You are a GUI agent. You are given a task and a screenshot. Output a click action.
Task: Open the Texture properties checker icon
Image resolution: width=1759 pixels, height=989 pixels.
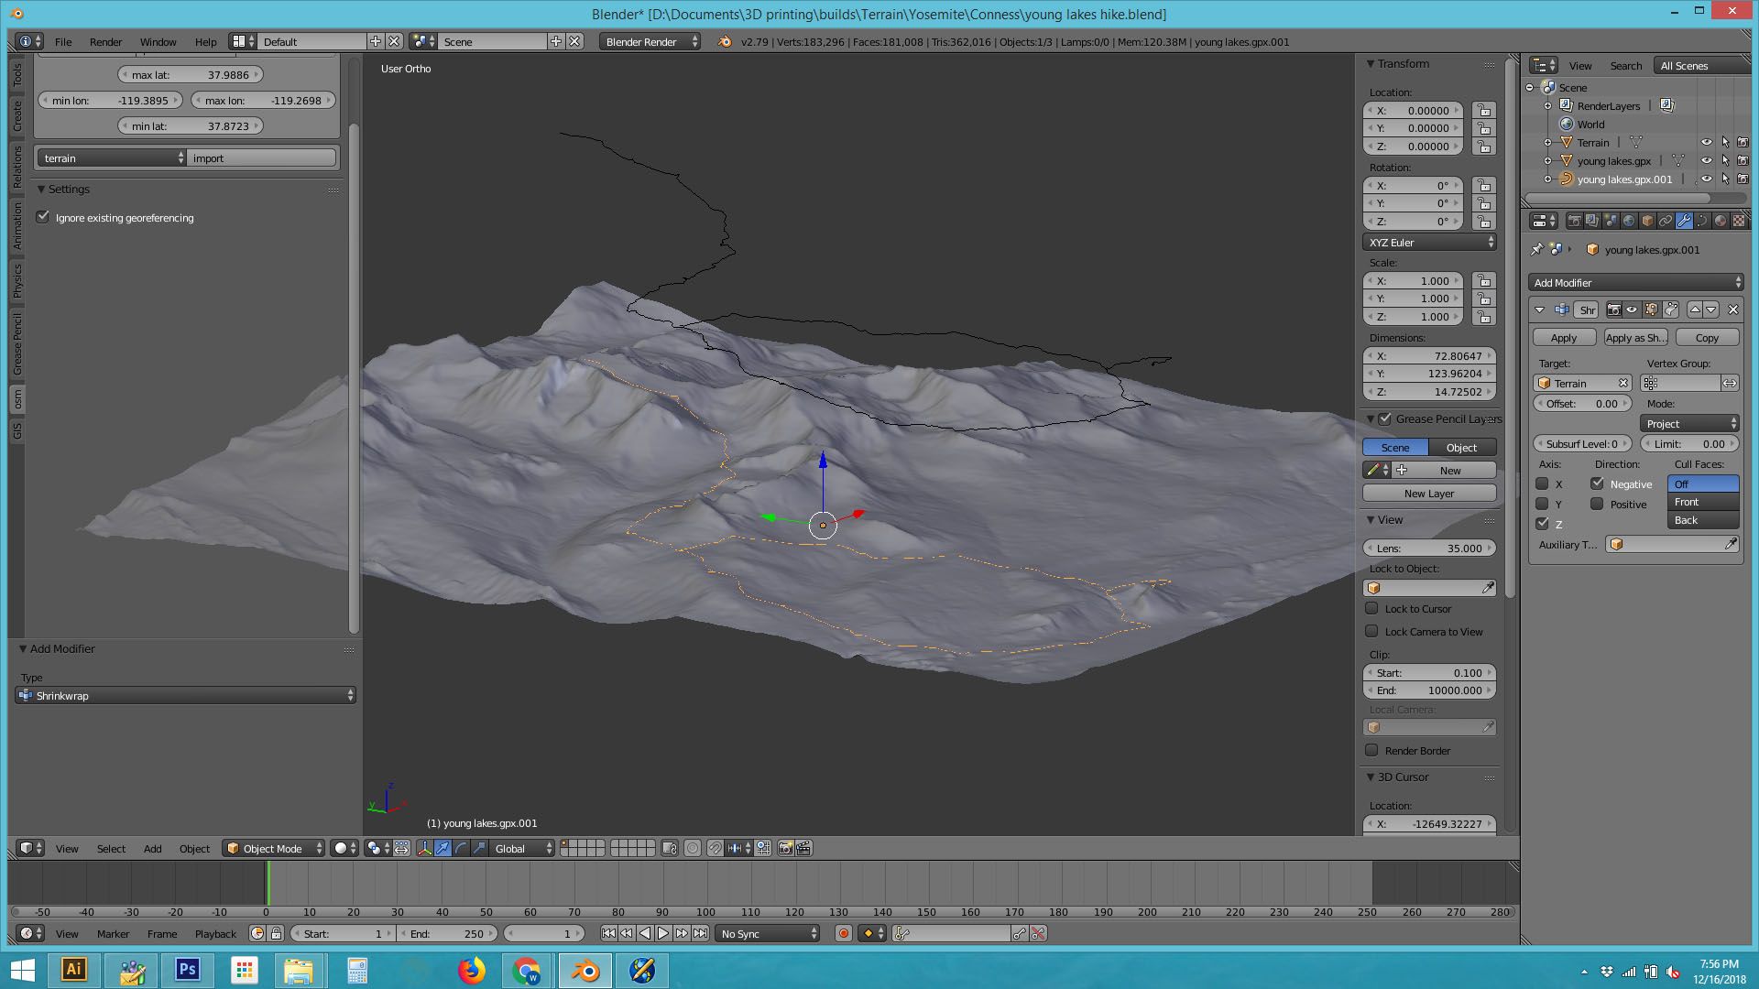[x=1739, y=221]
